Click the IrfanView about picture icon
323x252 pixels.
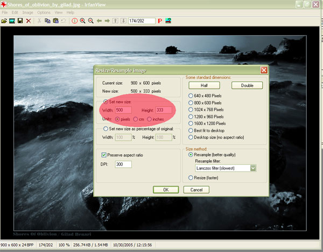(168, 21)
